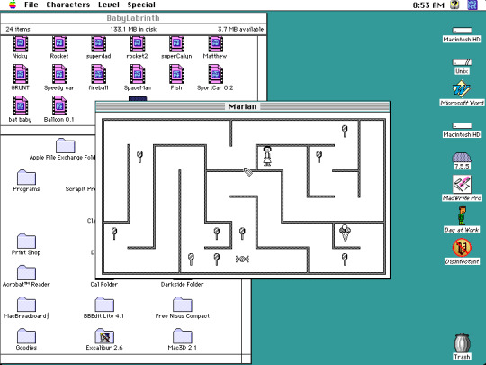Select the SpaceMan character file

pyautogui.click(x=138, y=74)
